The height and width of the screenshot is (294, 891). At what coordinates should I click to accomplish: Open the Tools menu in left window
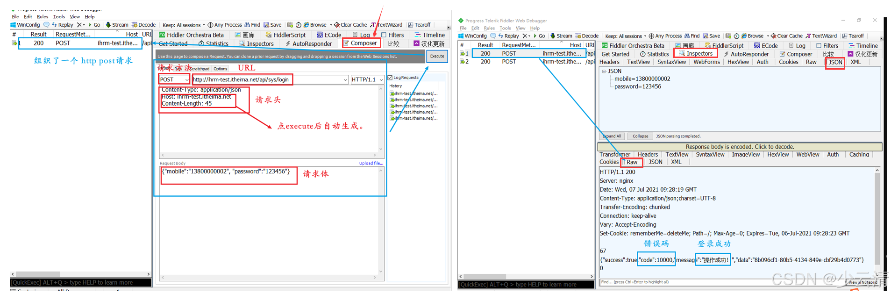[x=59, y=17]
